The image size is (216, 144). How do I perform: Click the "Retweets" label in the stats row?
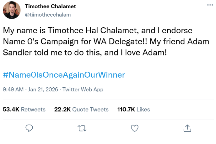(33, 109)
